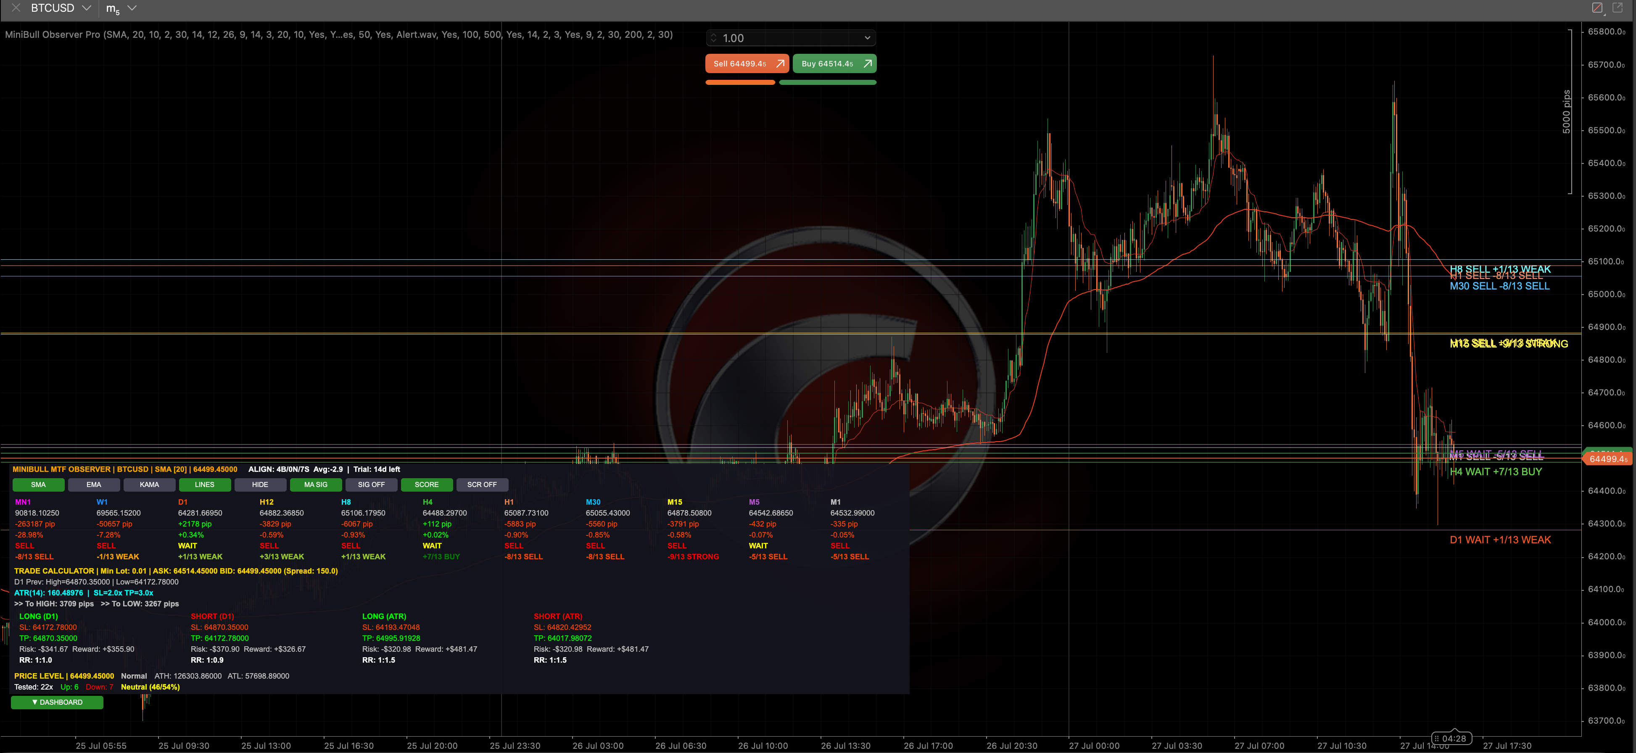Toggle the SMA button in observer panel

click(x=38, y=484)
